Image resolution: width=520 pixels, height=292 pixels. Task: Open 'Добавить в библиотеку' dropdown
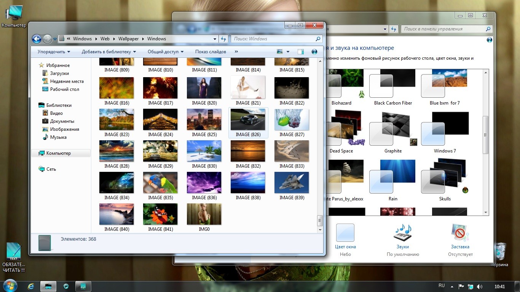pos(109,52)
